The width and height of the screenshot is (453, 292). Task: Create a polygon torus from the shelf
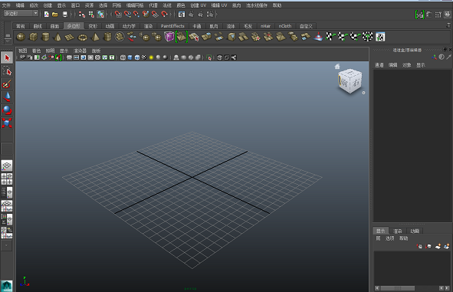pos(83,38)
